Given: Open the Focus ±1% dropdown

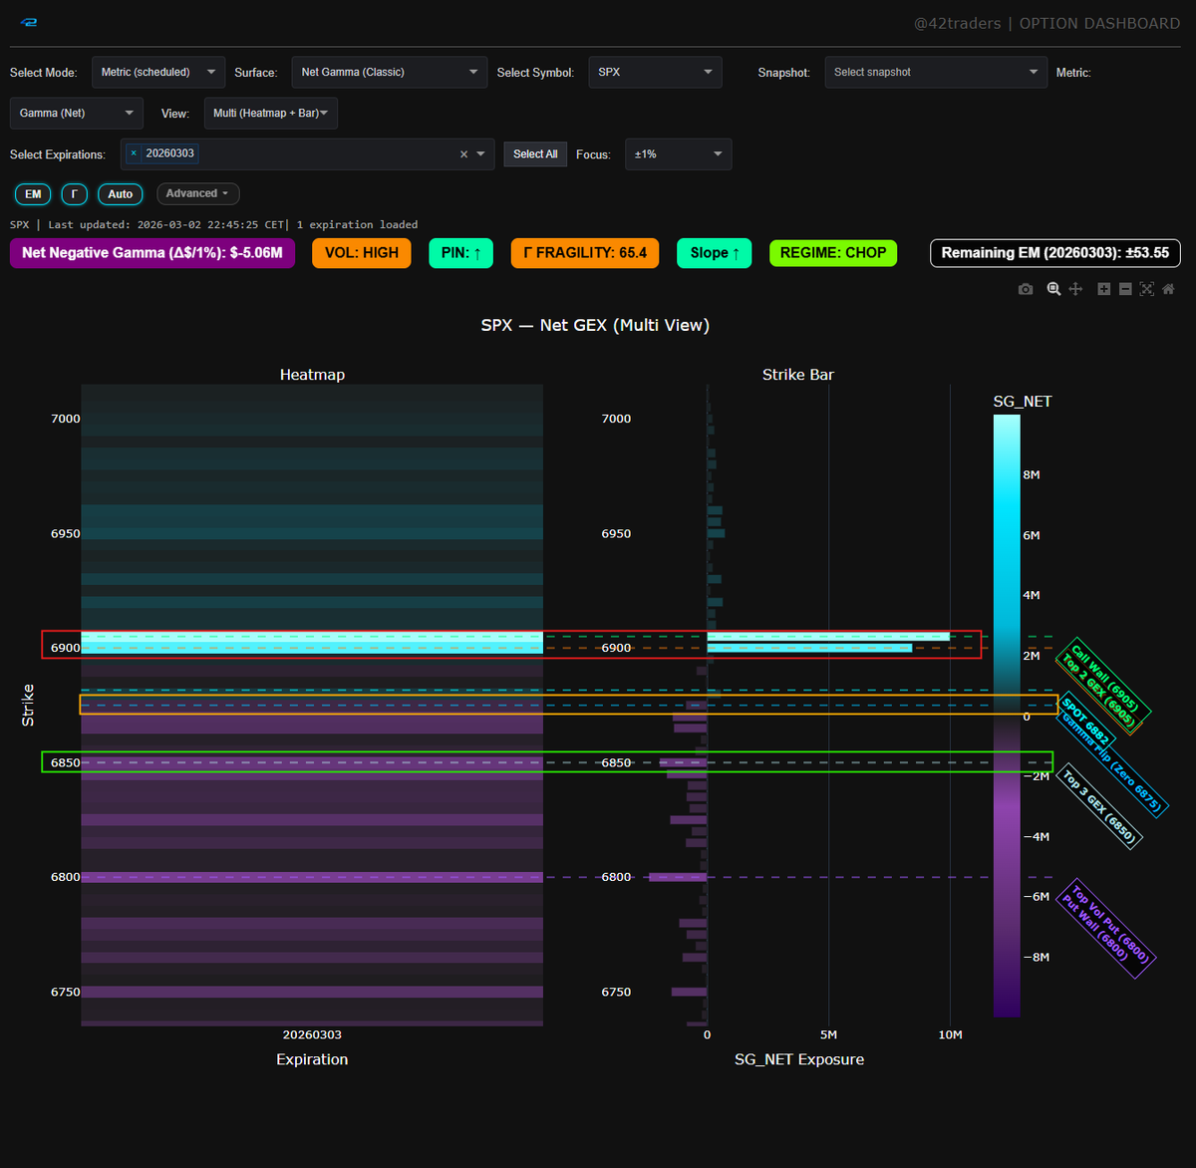Looking at the screenshot, I should click(x=678, y=154).
